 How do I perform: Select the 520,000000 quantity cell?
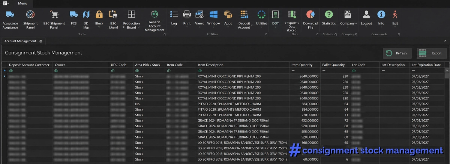coord(305,126)
